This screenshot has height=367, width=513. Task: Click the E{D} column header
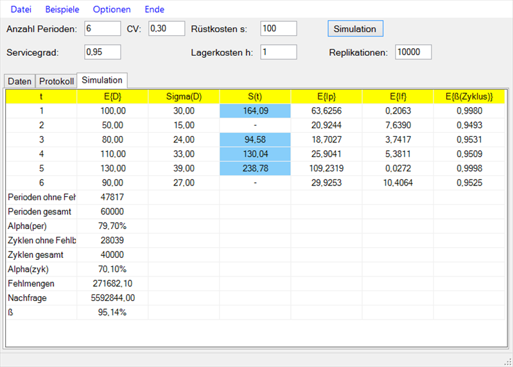point(112,97)
